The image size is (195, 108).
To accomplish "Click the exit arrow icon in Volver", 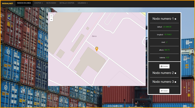I will click(162, 91).
